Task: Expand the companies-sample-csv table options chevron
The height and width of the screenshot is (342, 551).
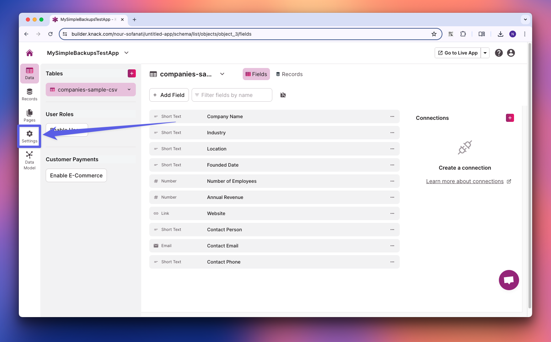Action: click(x=129, y=90)
